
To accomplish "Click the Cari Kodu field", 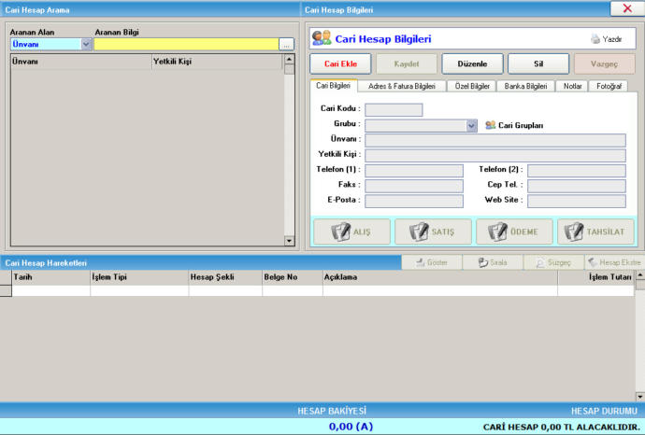I will (394, 109).
